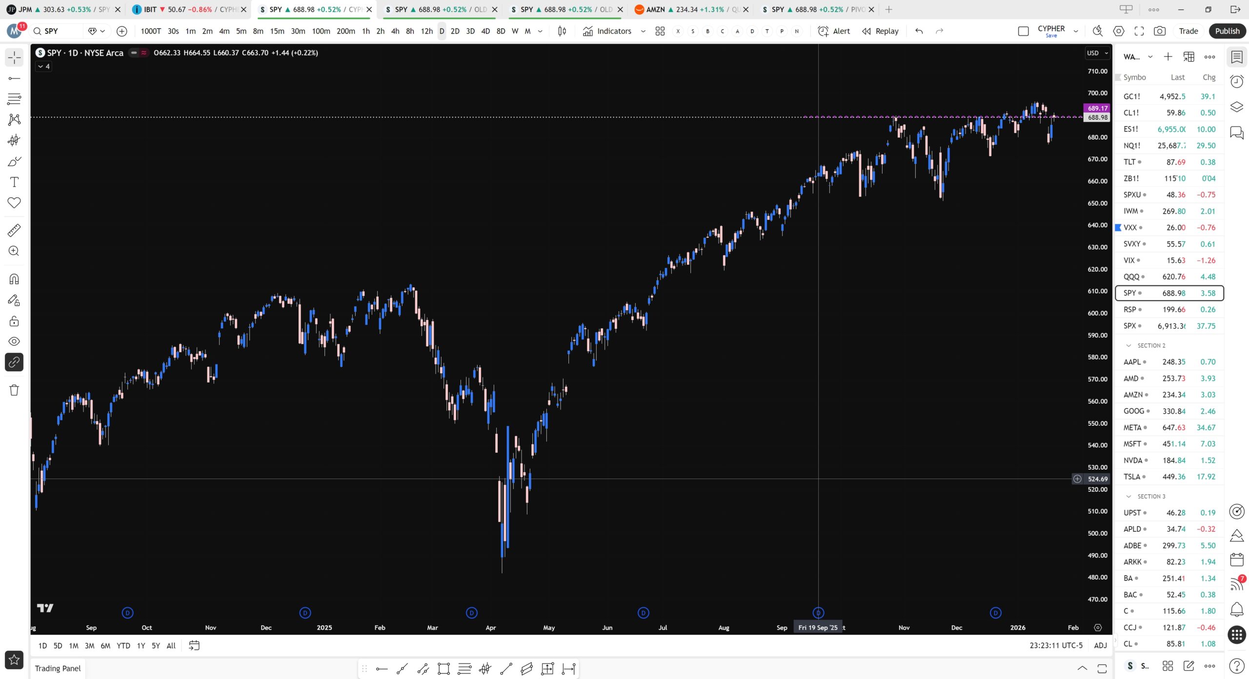Toggle ADJ adjusted data button
Screen dimensions: 1249x679
coord(1100,645)
